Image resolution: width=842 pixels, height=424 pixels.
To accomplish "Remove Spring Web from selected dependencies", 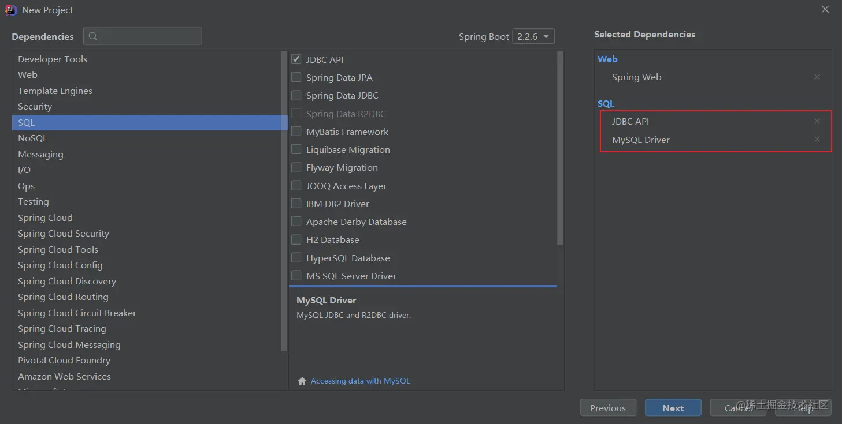I will [817, 77].
